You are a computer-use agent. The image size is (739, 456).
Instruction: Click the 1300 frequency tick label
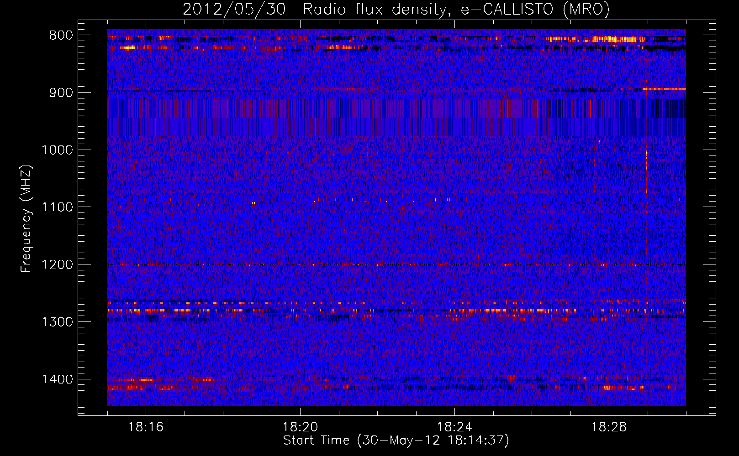[x=57, y=322]
